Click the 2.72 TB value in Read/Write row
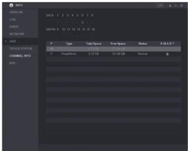The width and height of the screenshot is (188, 151). (94, 54)
